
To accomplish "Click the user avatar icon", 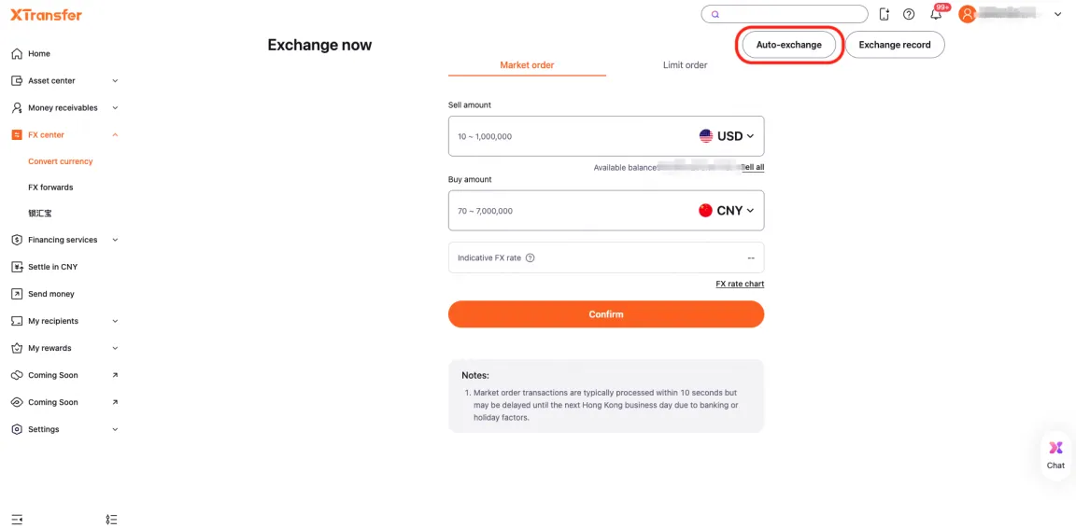I will point(968,14).
